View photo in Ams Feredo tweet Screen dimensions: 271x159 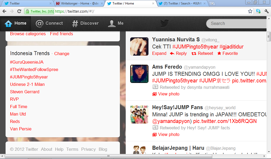point(166,94)
